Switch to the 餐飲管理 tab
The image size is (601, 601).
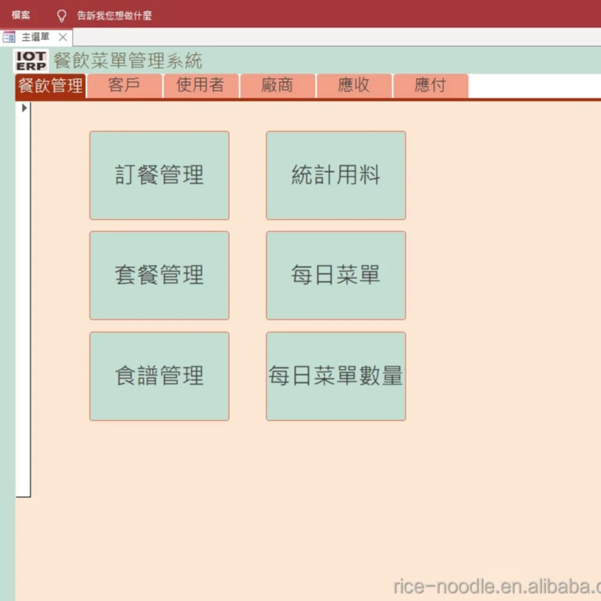(x=51, y=85)
